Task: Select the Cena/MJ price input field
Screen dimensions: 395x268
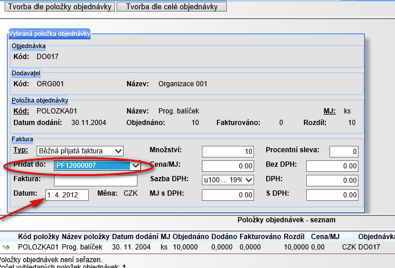Action: [x=228, y=166]
